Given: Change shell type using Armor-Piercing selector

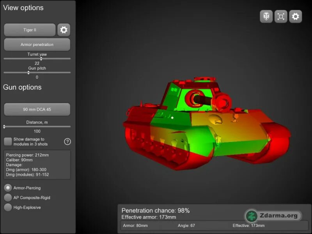Looking at the screenshot, I should [7, 188].
